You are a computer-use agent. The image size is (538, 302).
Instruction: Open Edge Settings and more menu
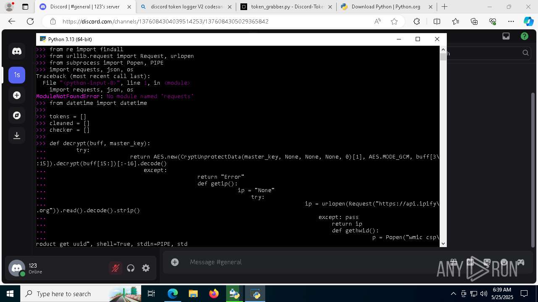click(511, 21)
